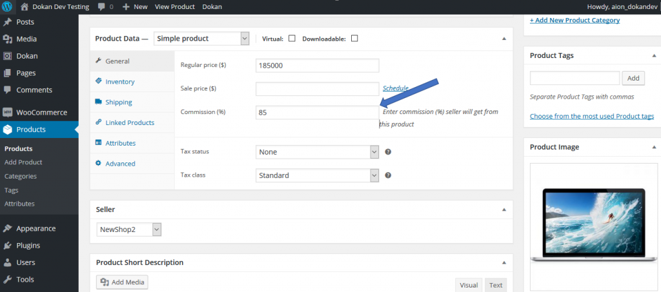Click the Regular price input field
Image resolution: width=661 pixels, height=292 pixels.
[318, 66]
